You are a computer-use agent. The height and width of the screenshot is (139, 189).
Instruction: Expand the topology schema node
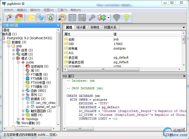pyautogui.click(x=18, y=119)
